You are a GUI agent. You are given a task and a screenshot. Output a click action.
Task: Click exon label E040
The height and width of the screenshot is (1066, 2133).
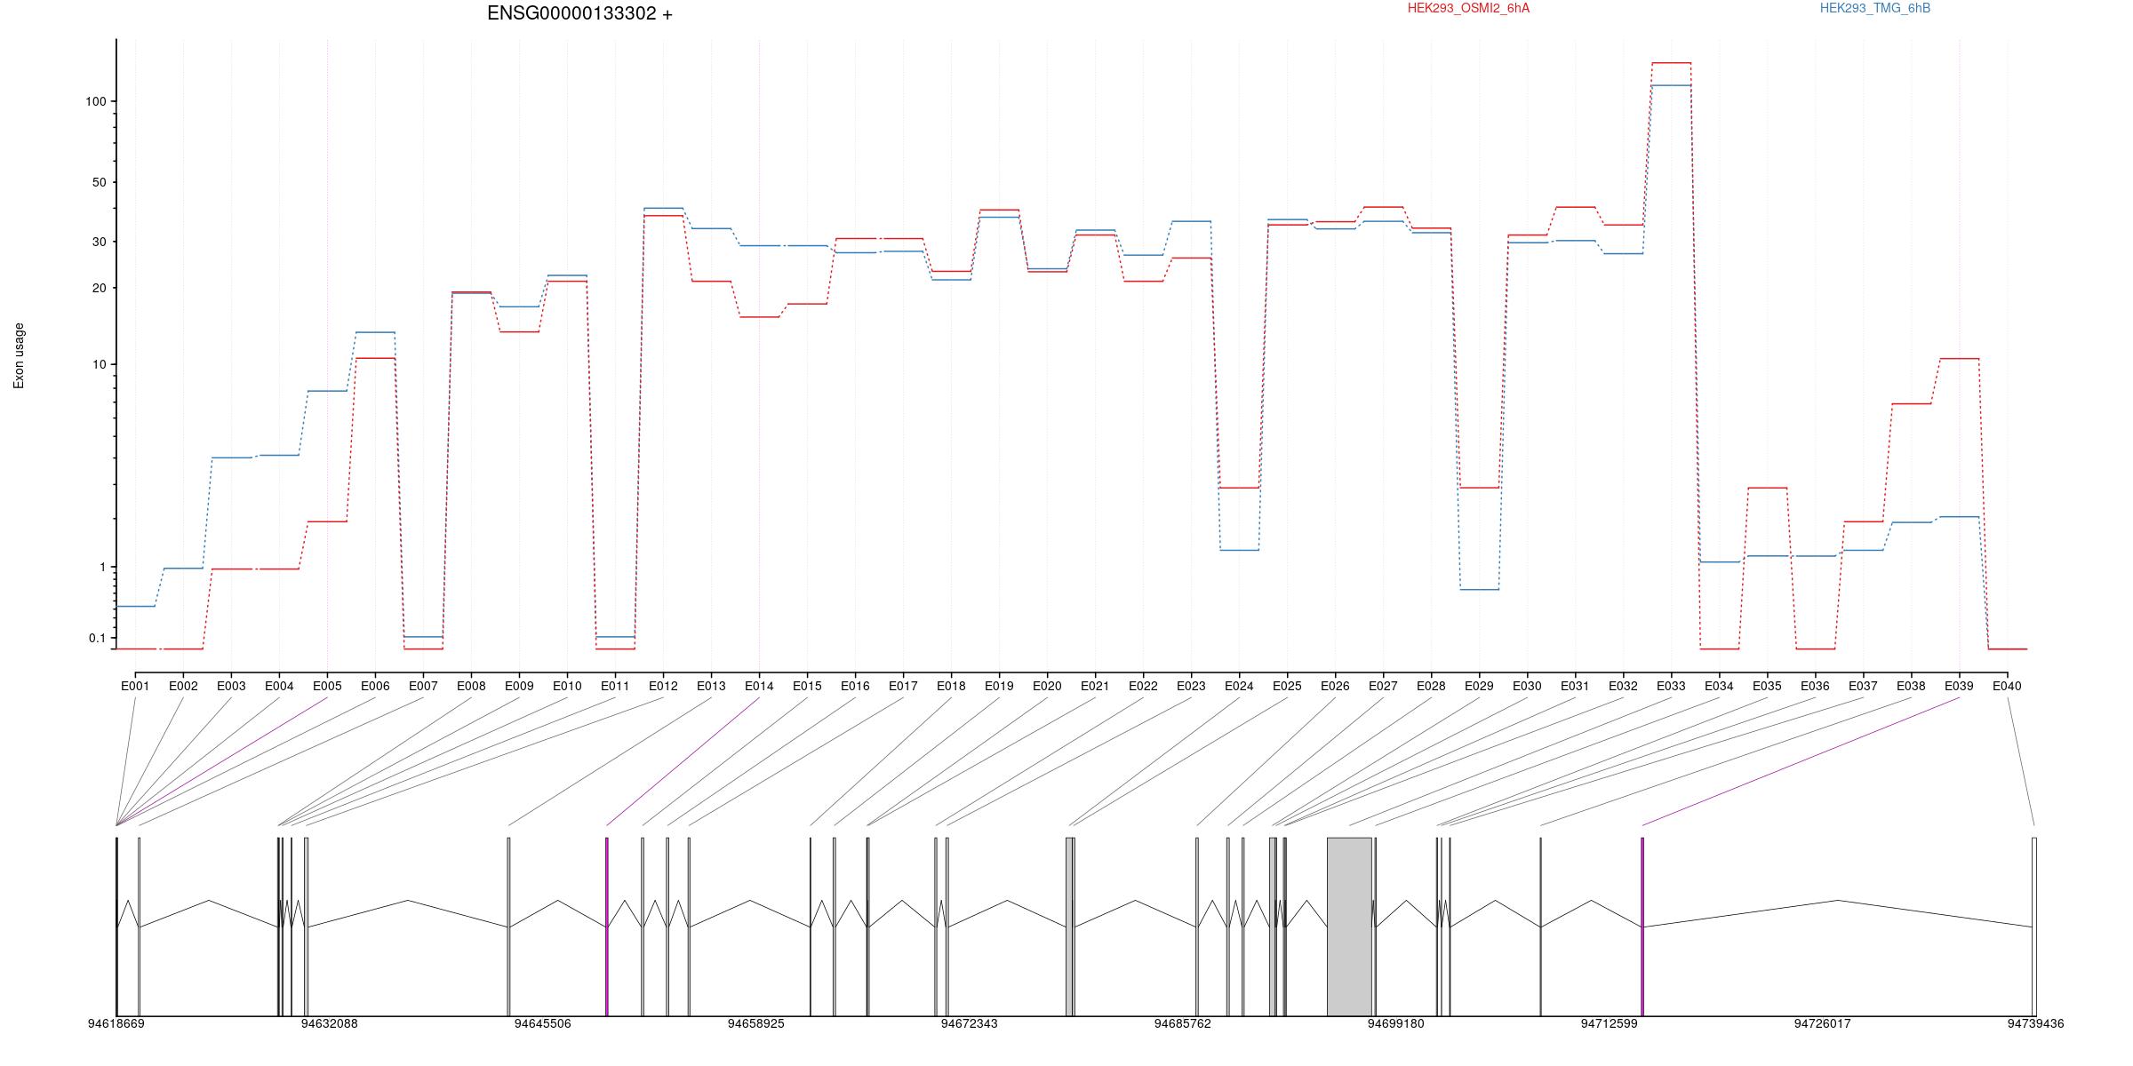(2007, 686)
